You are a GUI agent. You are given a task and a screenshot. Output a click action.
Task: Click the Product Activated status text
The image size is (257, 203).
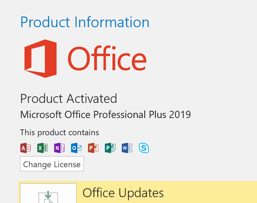[69, 99]
